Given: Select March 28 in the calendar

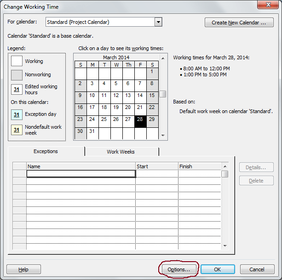Looking at the screenshot, I should (x=140, y=122).
